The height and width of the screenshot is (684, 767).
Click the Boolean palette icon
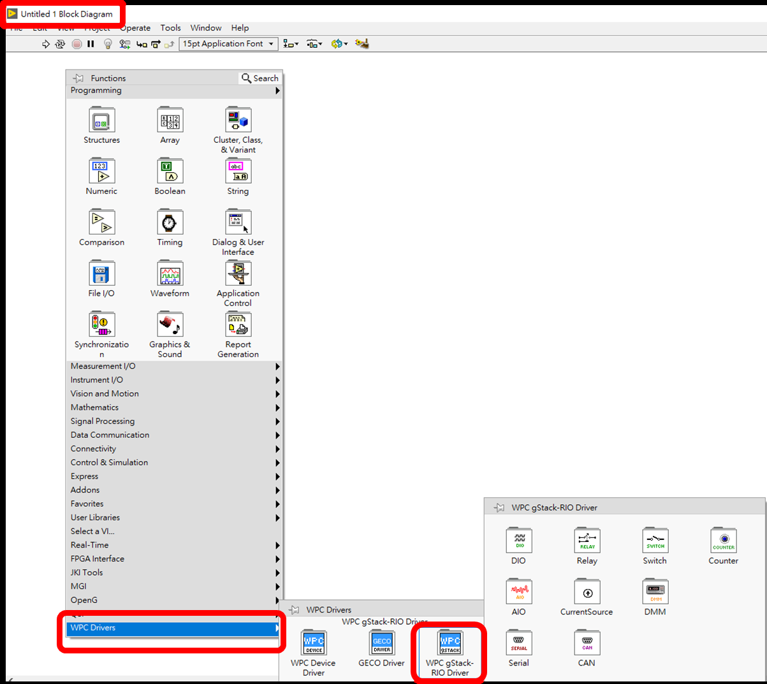click(170, 171)
